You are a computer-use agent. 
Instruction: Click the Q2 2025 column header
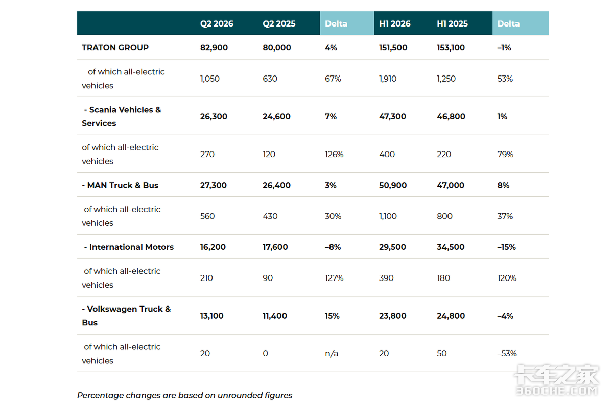coord(279,23)
